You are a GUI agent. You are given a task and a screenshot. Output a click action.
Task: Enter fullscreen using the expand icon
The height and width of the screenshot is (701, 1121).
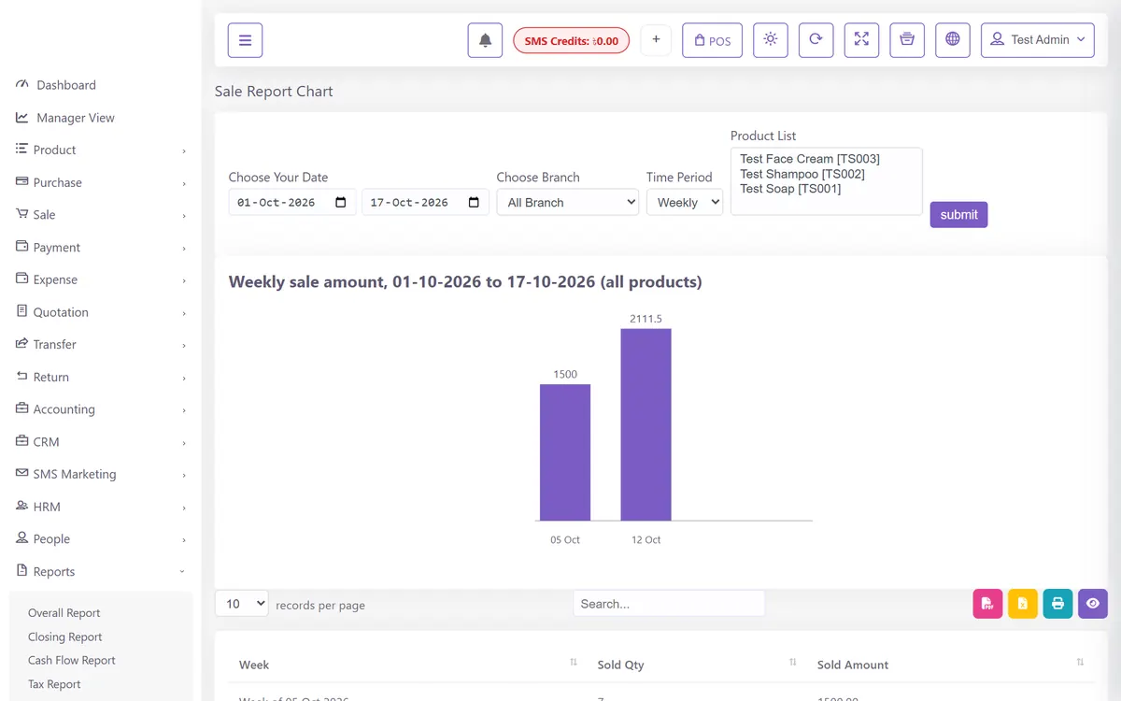click(861, 40)
